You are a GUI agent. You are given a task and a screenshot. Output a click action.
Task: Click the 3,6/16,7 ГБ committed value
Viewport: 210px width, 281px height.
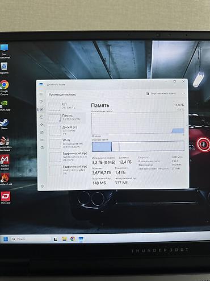[x=102, y=173]
